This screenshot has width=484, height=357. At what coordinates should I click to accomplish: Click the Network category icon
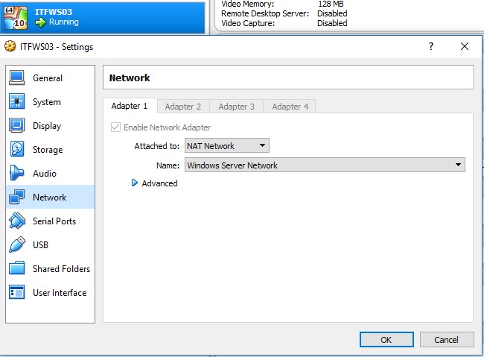pyautogui.click(x=16, y=197)
